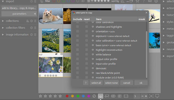Tick include checkbox for highlight reconstruction
This screenshot has width=174, height=100.
point(78,50)
